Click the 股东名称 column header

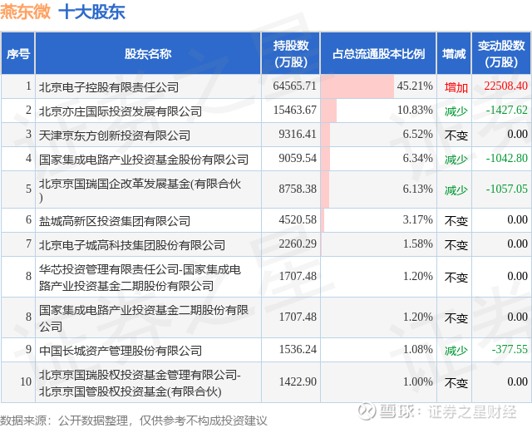point(148,53)
